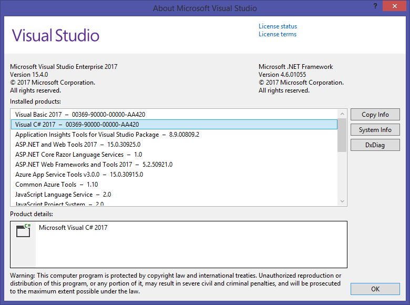Click the list scrollbar down arrow
The height and width of the screenshot is (305, 410).
(x=342, y=201)
